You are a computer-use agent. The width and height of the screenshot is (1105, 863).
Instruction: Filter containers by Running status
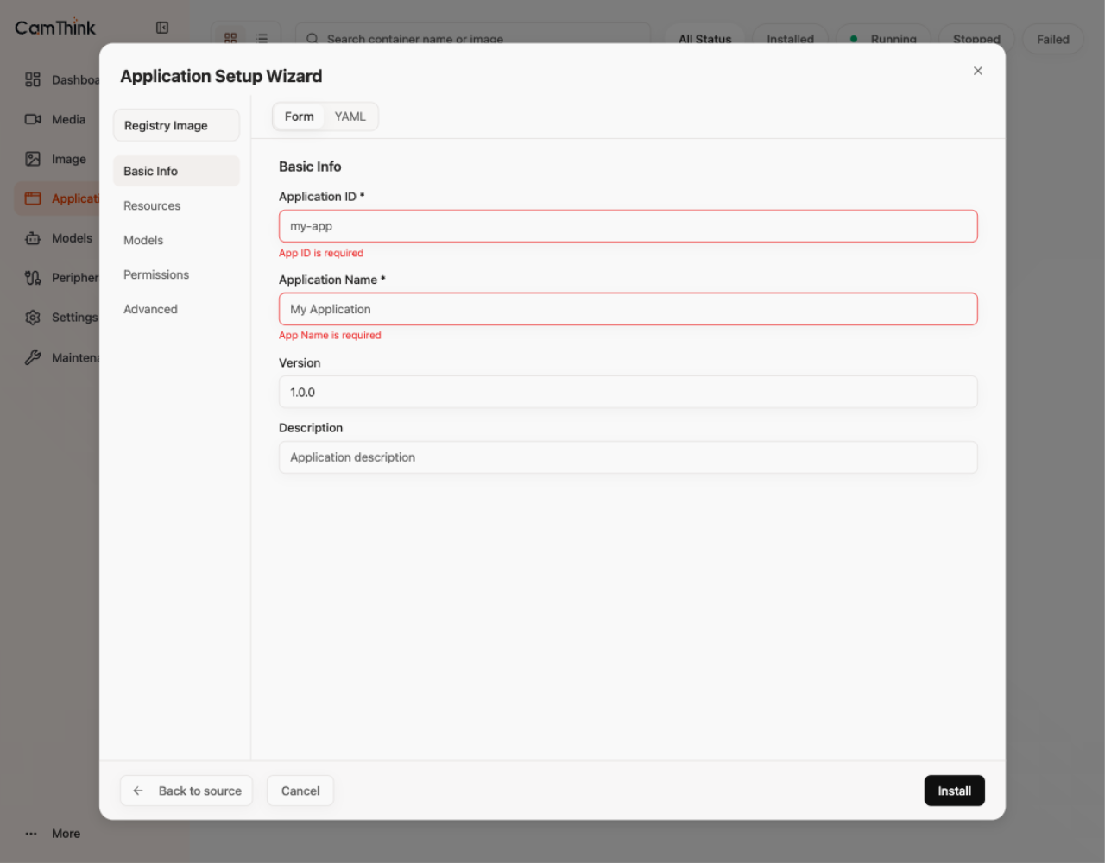pyautogui.click(x=883, y=39)
